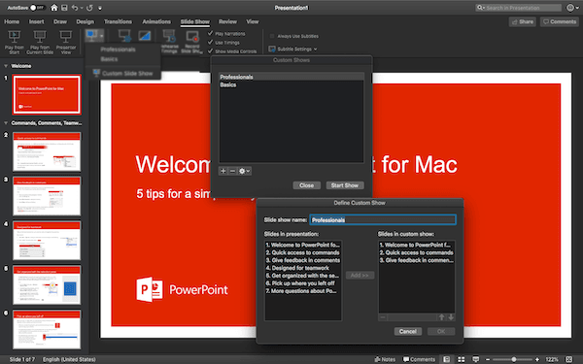Choose Professionals in the custom show menu
The image size is (583, 364).
click(x=118, y=50)
